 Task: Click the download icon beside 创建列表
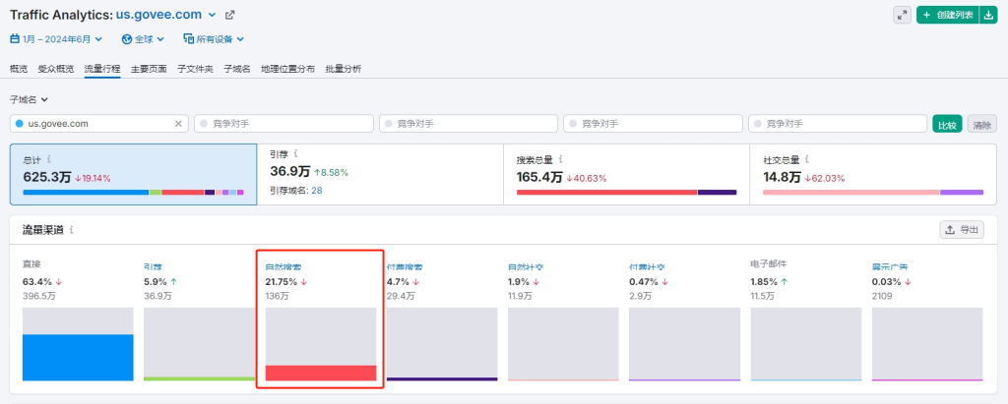point(987,15)
